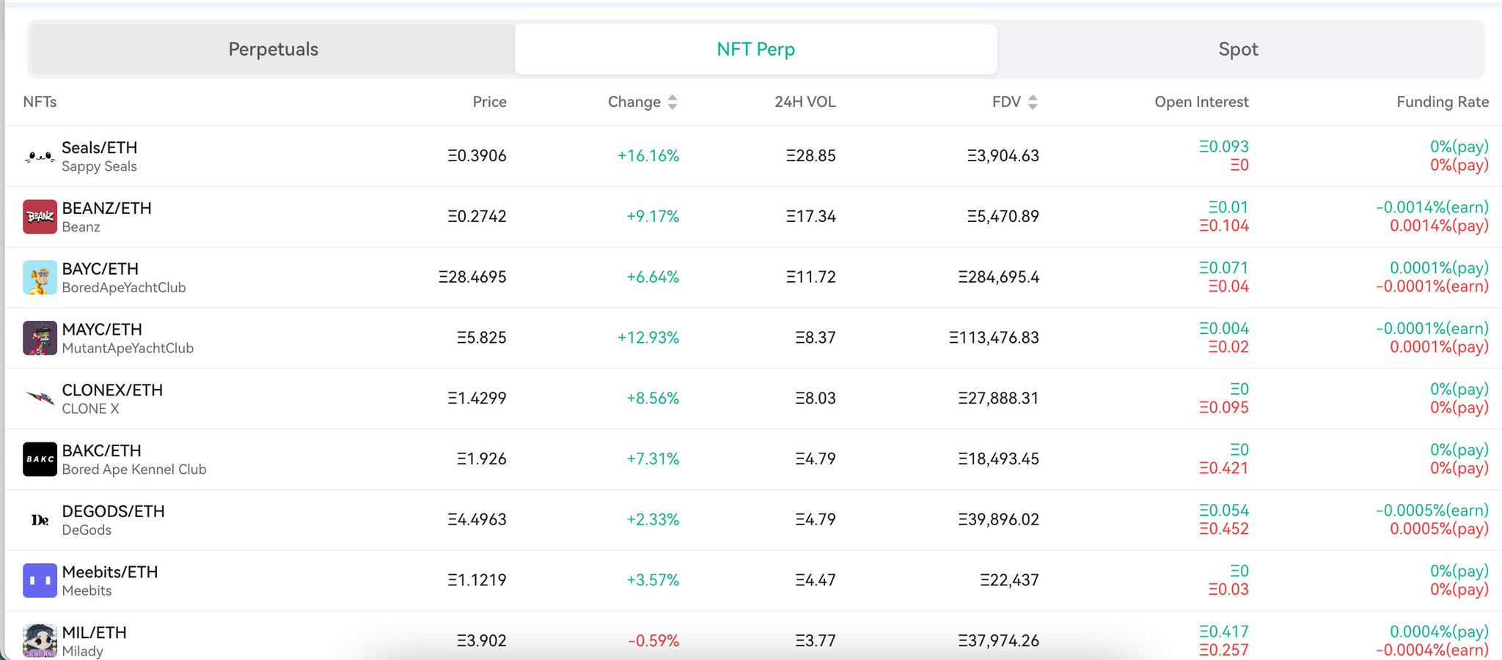Click the CLONEX FDV Ξ27,888.31

(x=998, y=398)
